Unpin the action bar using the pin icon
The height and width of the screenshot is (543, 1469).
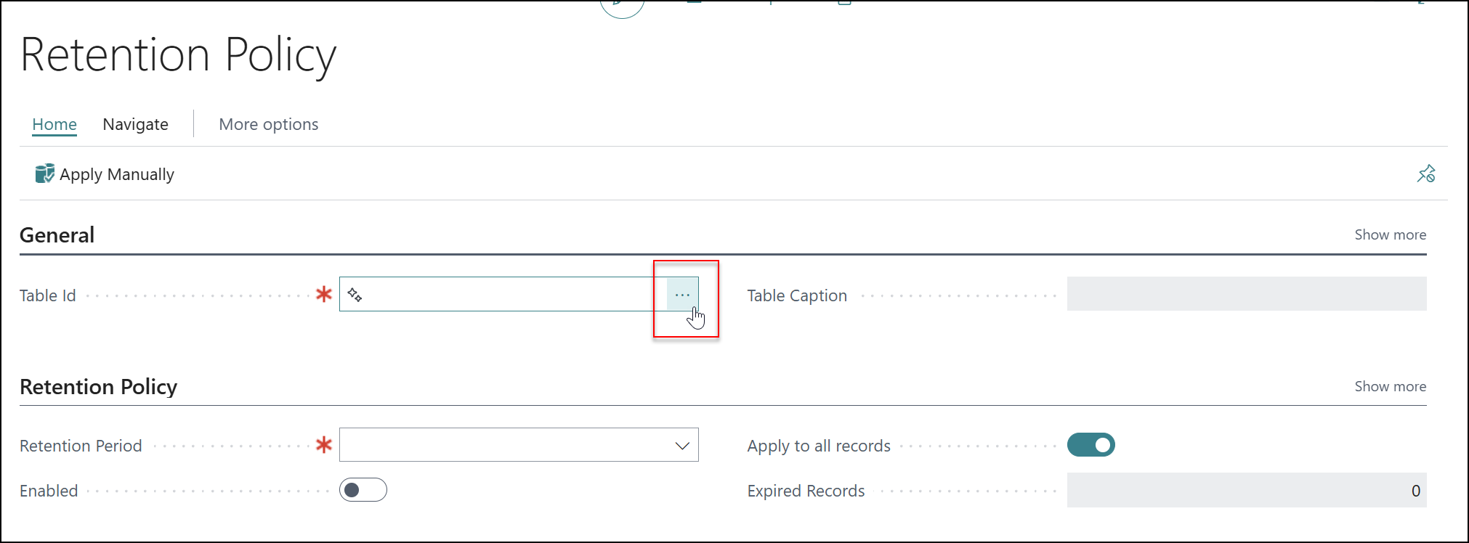coord(1426,173)
